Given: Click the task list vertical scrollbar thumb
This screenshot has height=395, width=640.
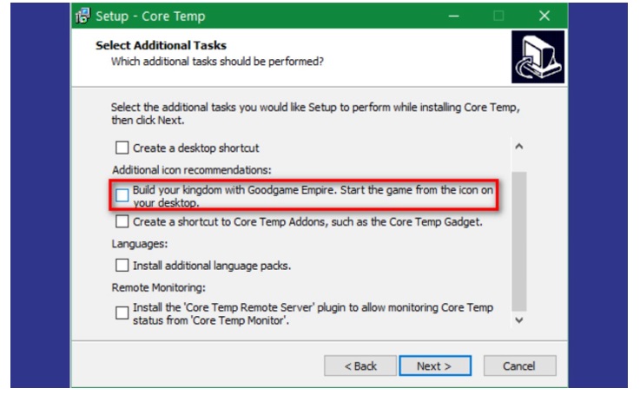Looking at the screenshot, I should click(x=519, y=239).
